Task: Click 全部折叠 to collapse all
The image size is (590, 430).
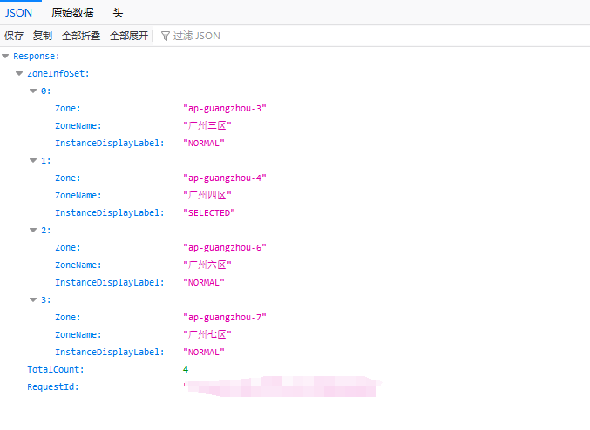Action: (x=81, y=36)
